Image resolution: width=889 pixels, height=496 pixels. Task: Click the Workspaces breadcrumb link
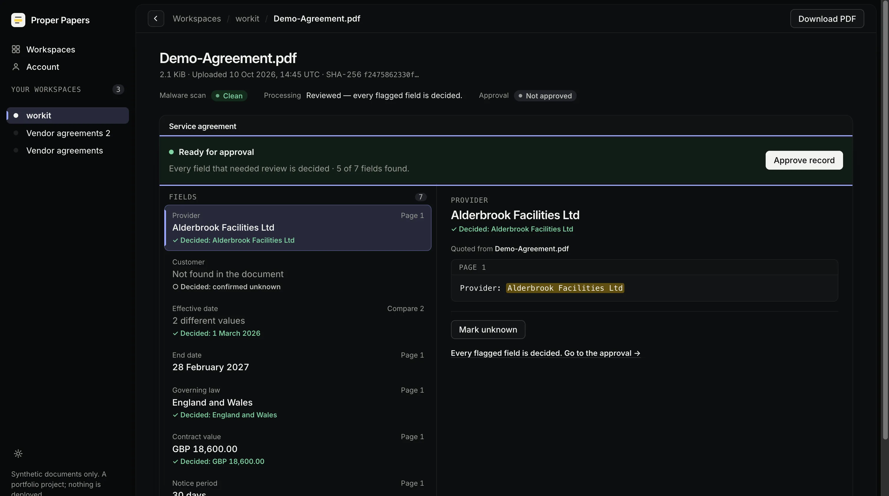point(197,19)
